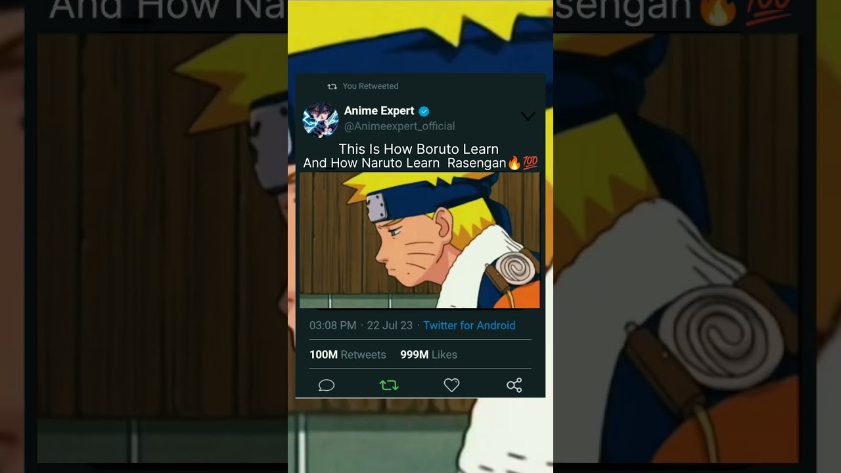Viewport: 841px width, 473px height.
Task: Toggle the green retweet icon
Action: click(389, 386)
